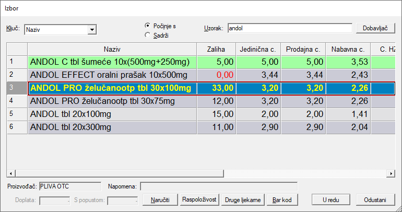Image resolution: width=402 pixels, height=212 pixels.
Task: Click the Bar kod button
Action: [x=280, y=199]
